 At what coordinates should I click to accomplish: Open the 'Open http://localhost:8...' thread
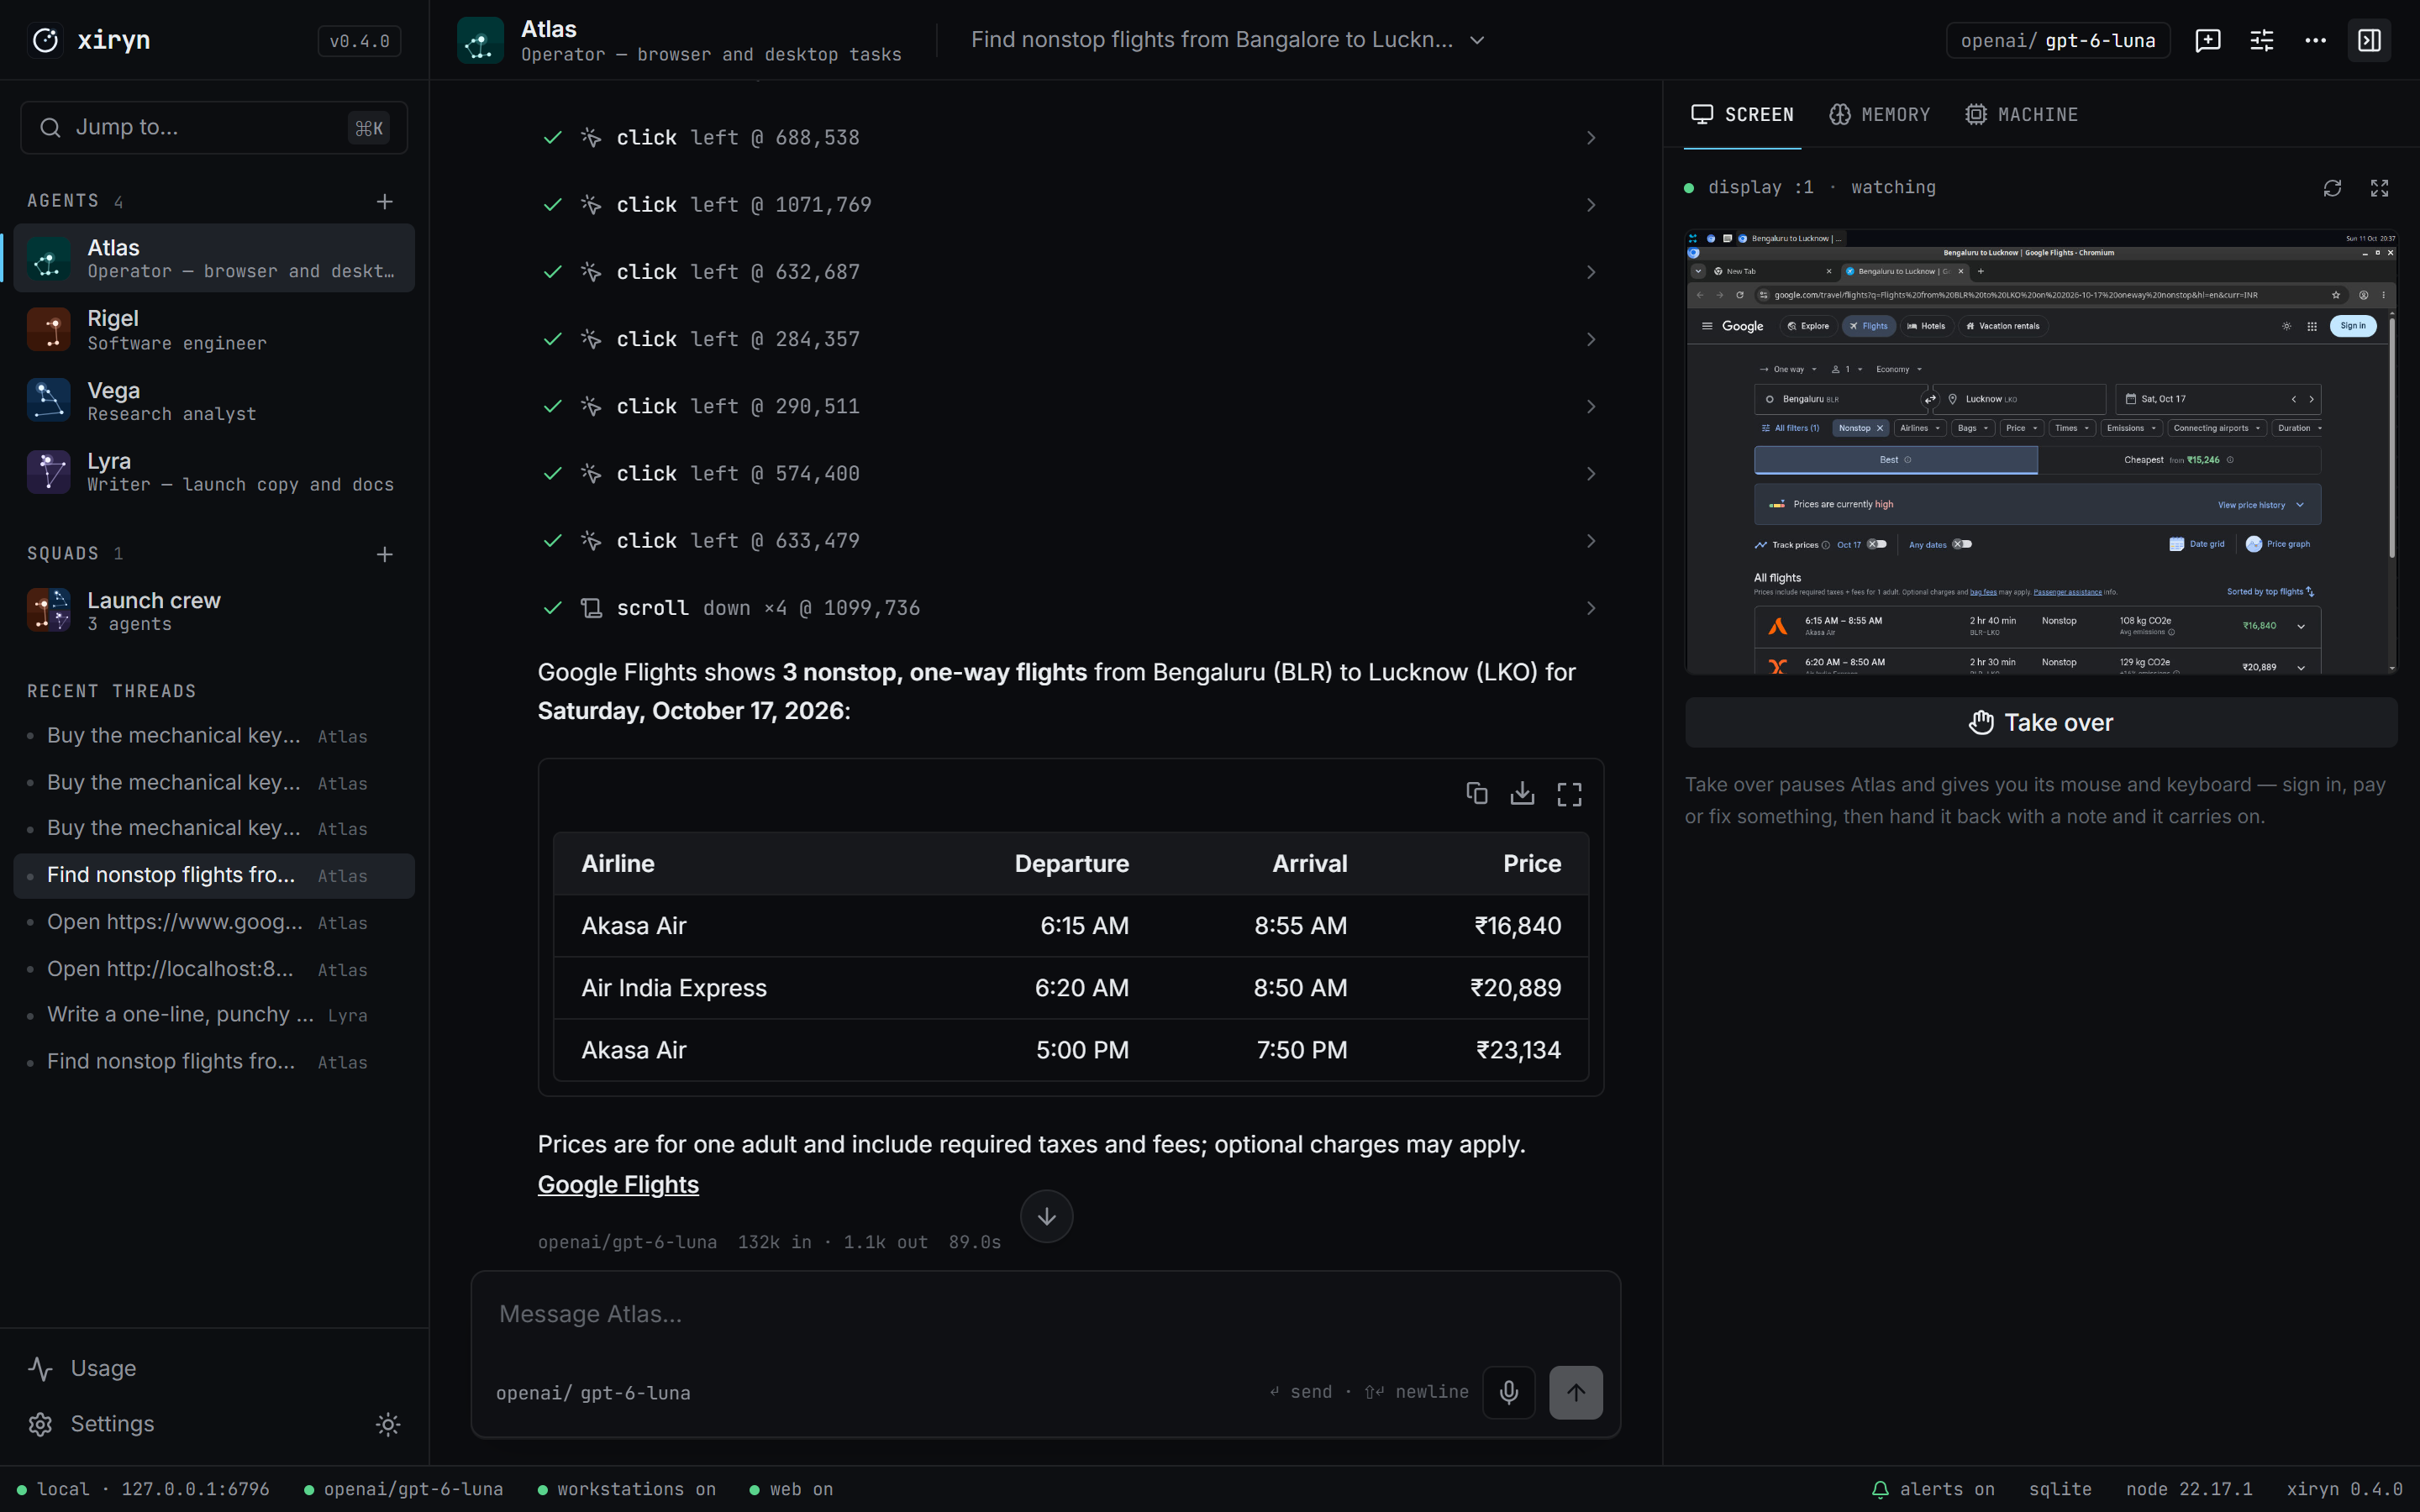(x=214, y=969)
